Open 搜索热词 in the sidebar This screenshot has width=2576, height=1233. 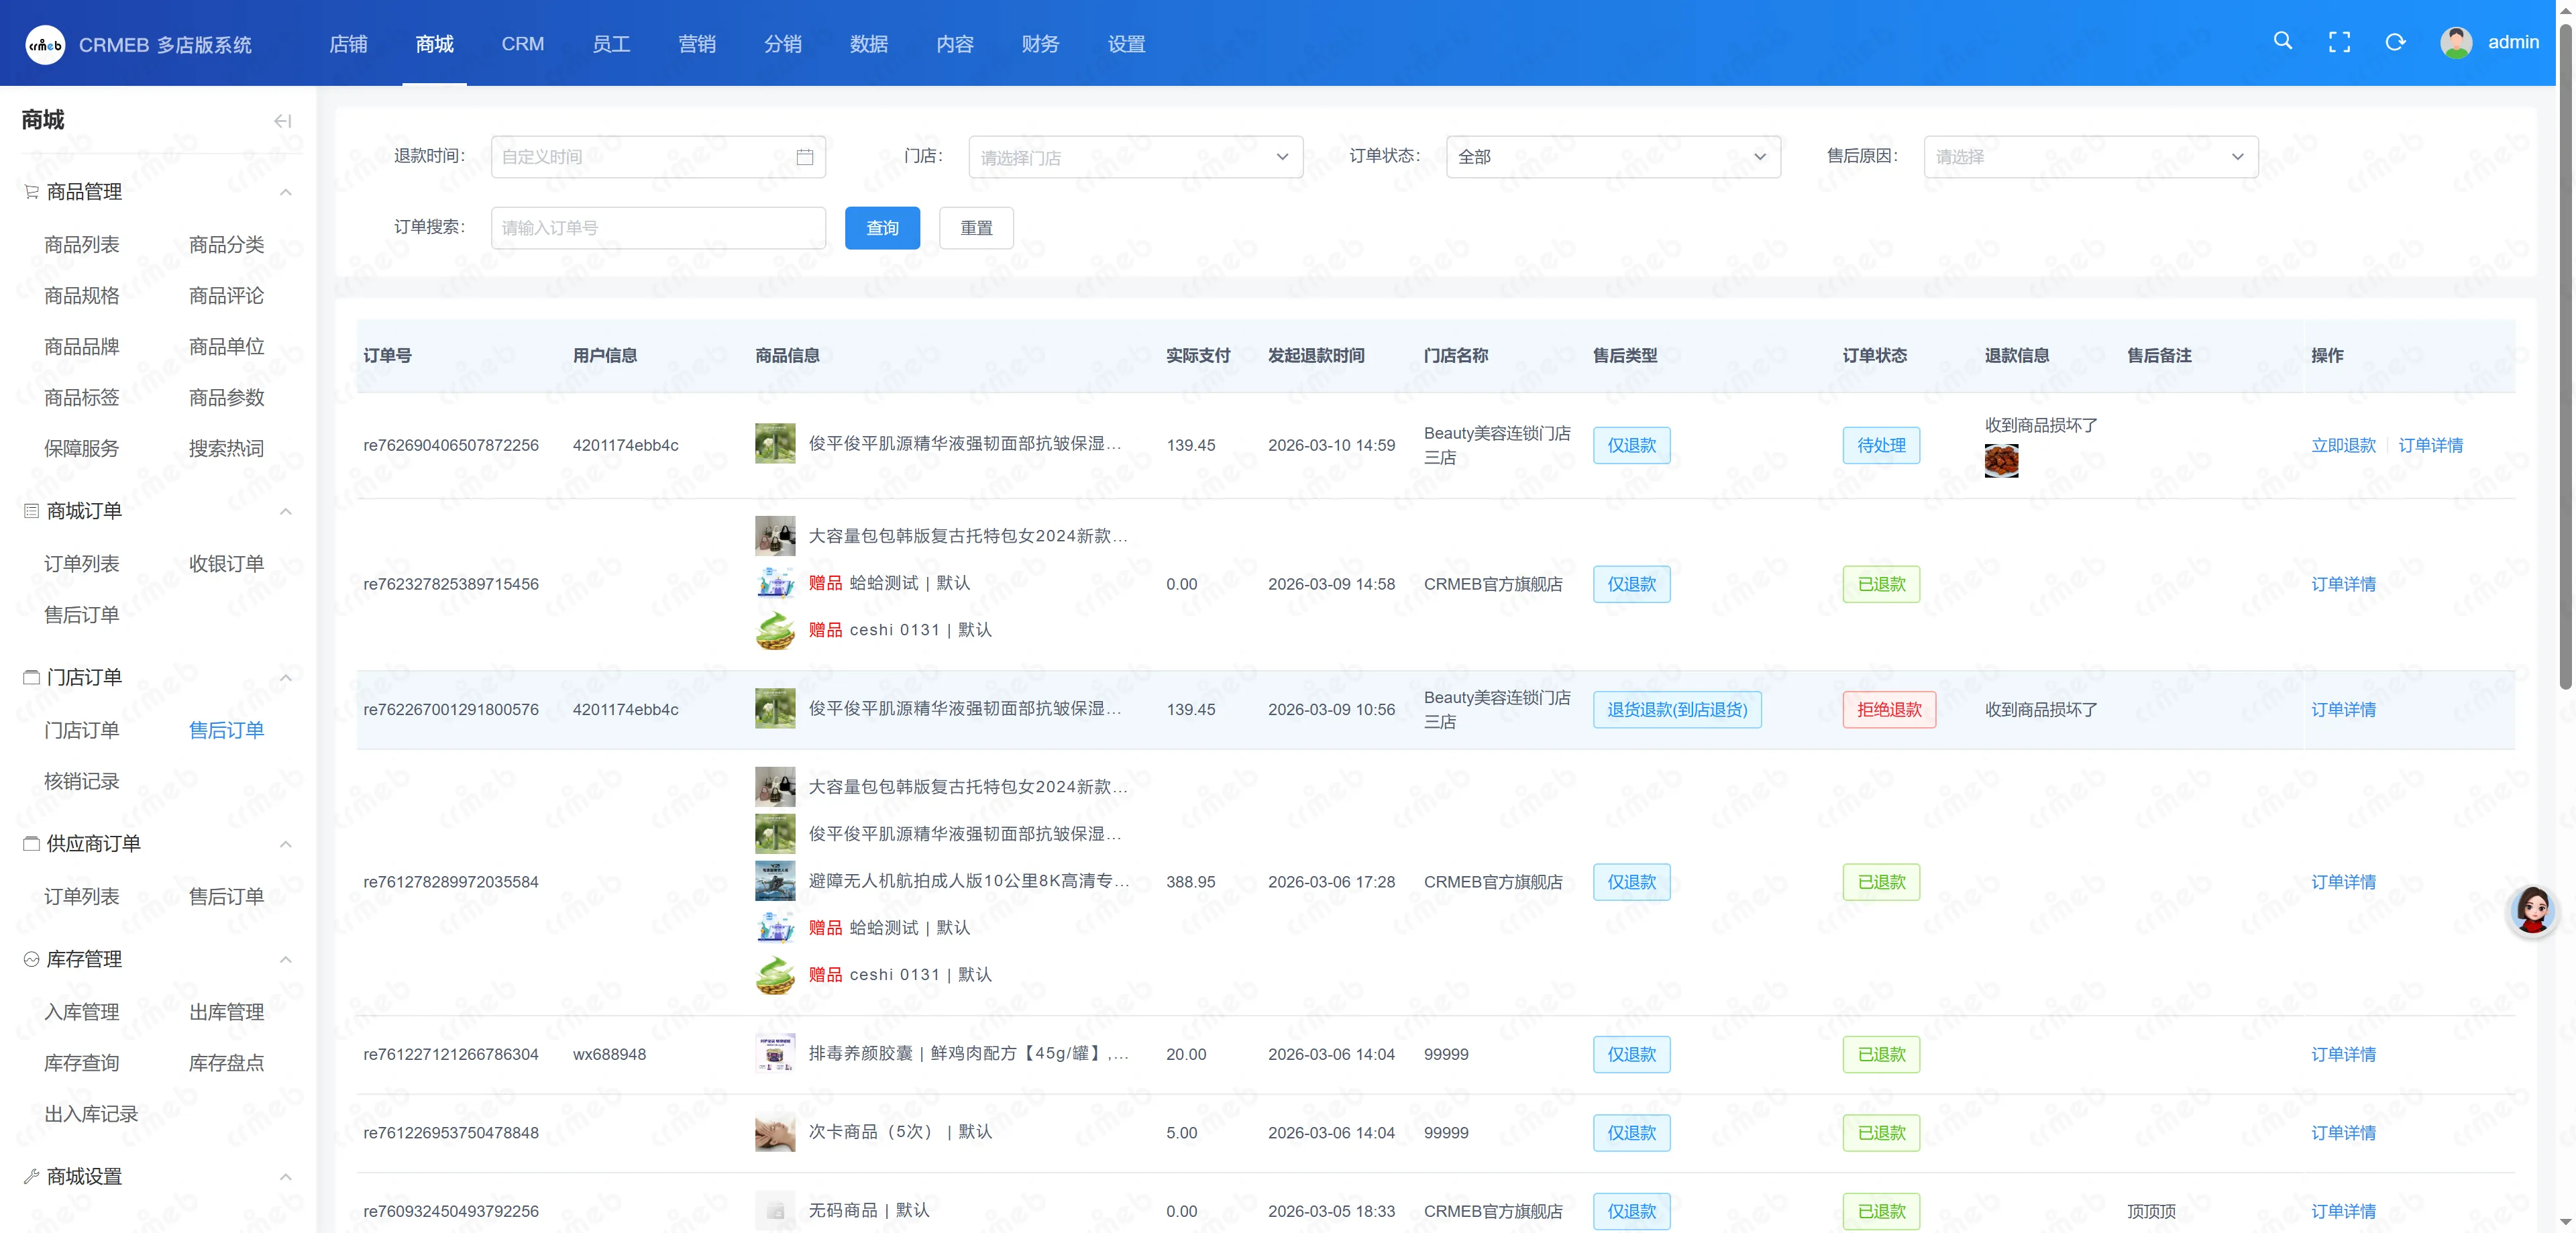click(227, 448)
